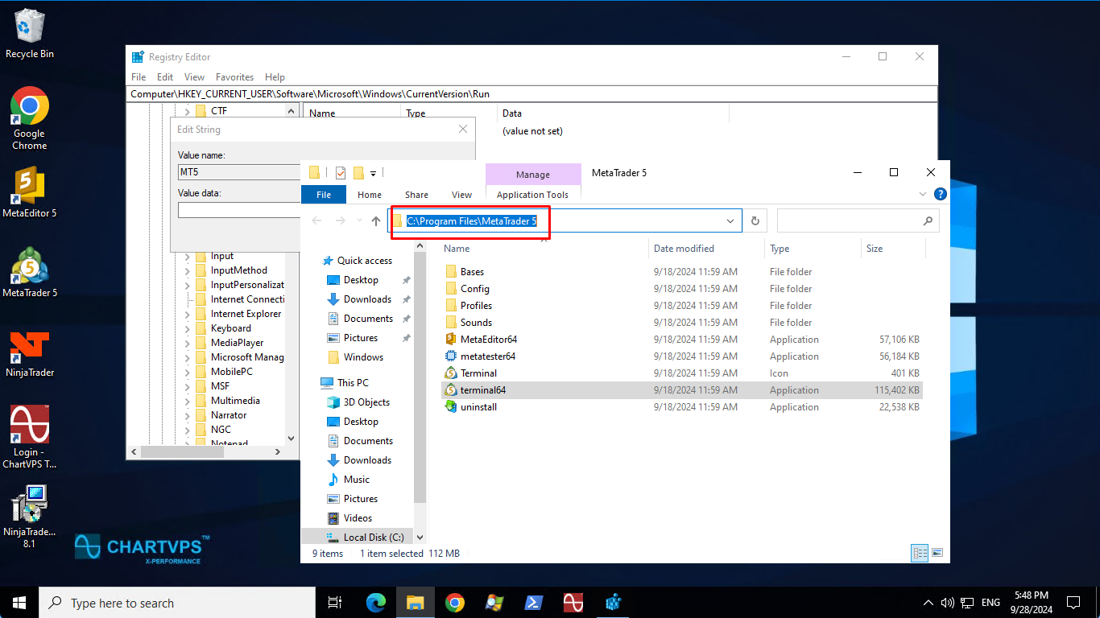
Task: Select Local Disk (C:) in navigation pane
Action: click(x=373, y=538)
